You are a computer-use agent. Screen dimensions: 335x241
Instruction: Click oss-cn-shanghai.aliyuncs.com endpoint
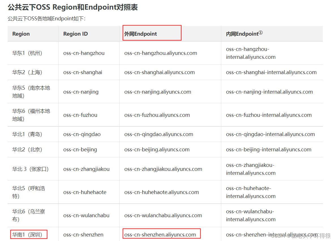[159, 72]
